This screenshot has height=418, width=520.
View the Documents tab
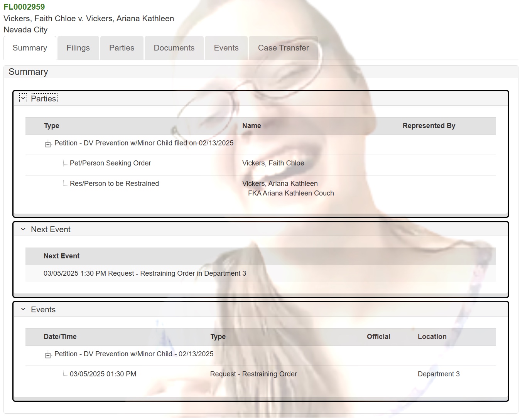pyautogui.click(x=174, y=48)
